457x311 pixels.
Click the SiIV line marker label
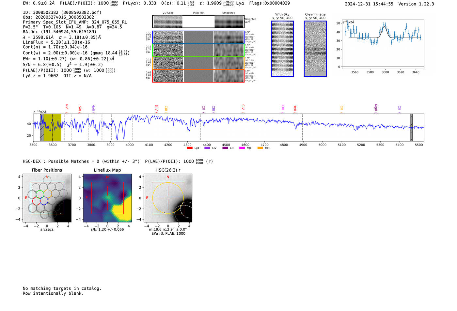point(157,108)
